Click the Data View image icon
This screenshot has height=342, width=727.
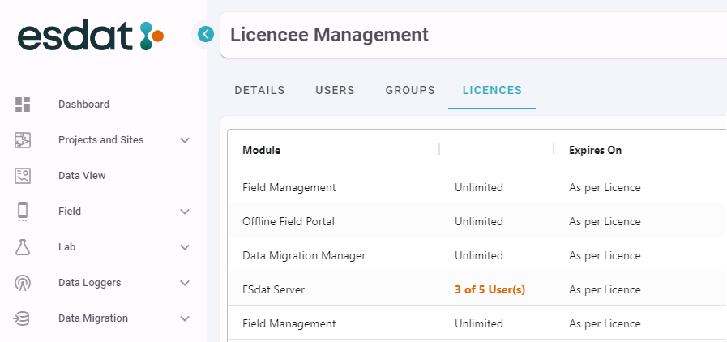point(22,176)
